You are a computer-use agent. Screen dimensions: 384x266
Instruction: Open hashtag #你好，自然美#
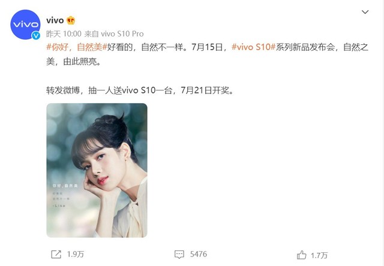77,47
